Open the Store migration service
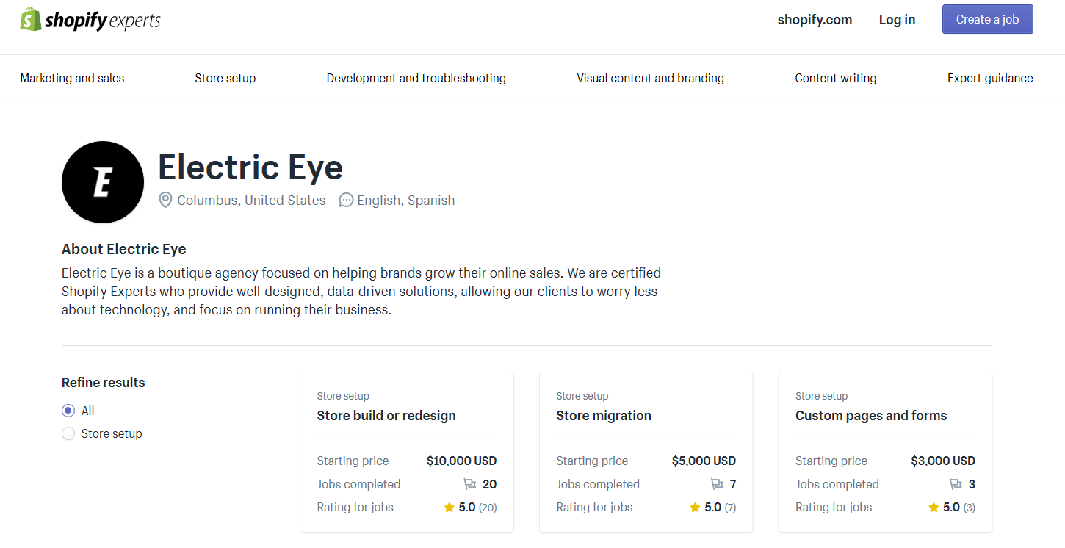The width and height of the screenshot is (1065, 548). click(604, 416)
